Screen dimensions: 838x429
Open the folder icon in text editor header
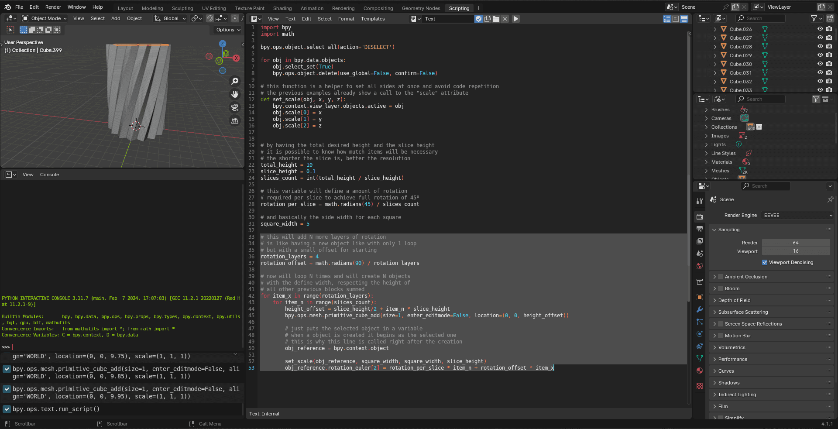[x=496, y=19]
